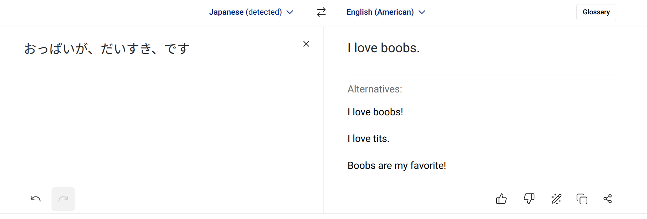Swap source and target languages
The height and width of the screenshot is (219, 647).
pyautogui.click(x=321, y=12)
